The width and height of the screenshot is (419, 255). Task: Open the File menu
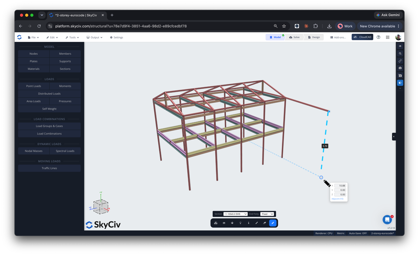coord(34,37)
